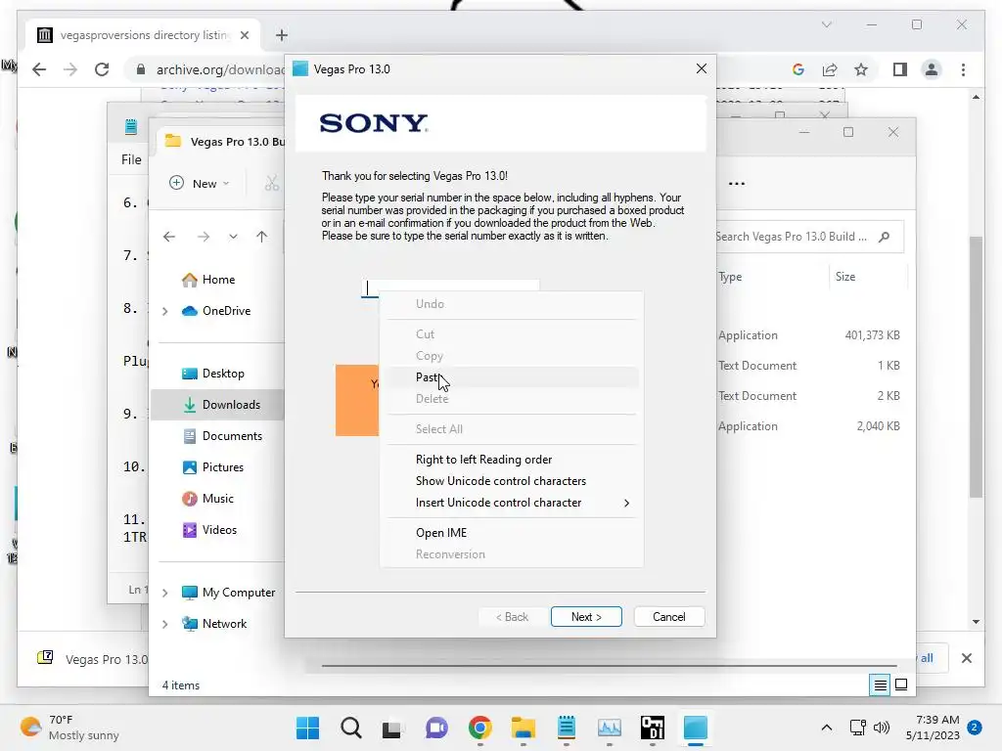Switch Explorer to large icons view
Viewport: 1002px width, 751px height.
[x=901, y=685]
